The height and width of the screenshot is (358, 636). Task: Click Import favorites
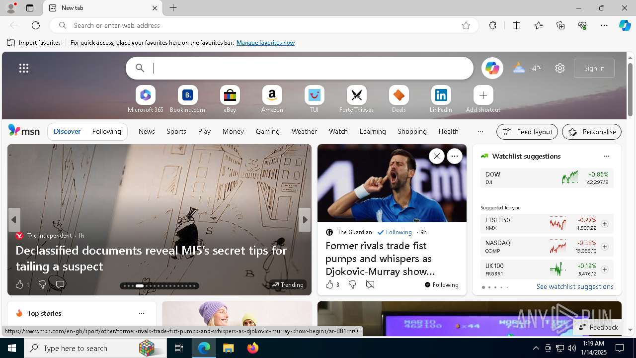[x=34, y=43]
